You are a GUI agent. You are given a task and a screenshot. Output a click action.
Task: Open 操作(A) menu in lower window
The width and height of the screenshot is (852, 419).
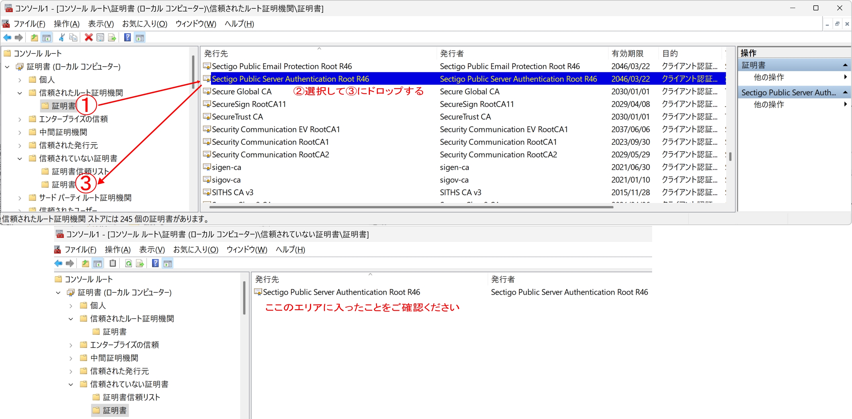pos(118,250)
